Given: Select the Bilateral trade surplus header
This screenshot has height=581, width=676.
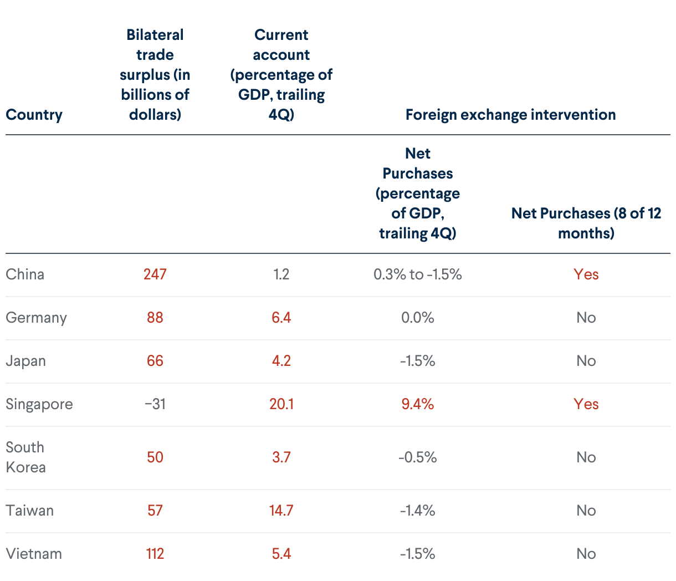Looking at the screenshot, I should point(155,75).
